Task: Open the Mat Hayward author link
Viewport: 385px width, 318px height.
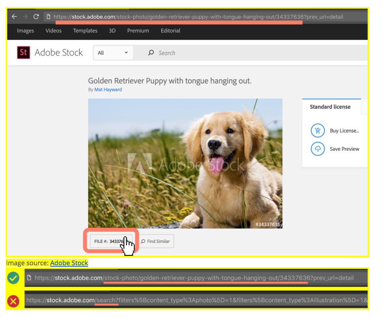Action: tap(108, 90)
